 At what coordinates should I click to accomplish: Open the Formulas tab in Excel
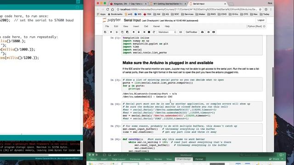coord(135,159)
